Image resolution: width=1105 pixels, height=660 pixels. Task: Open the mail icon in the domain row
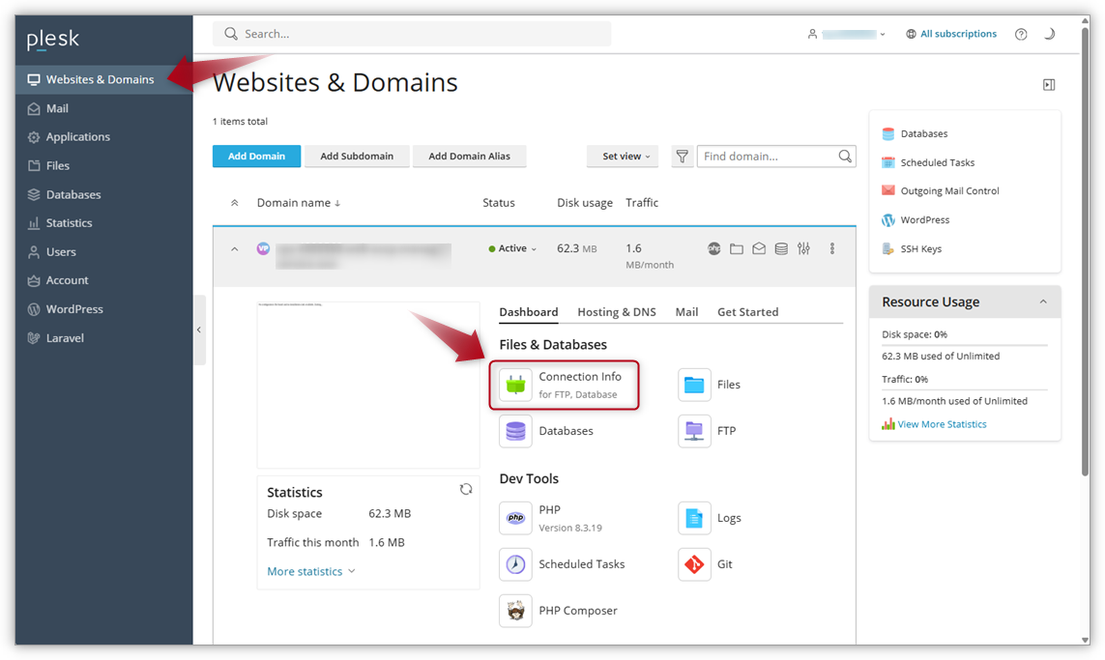point(759,248)
